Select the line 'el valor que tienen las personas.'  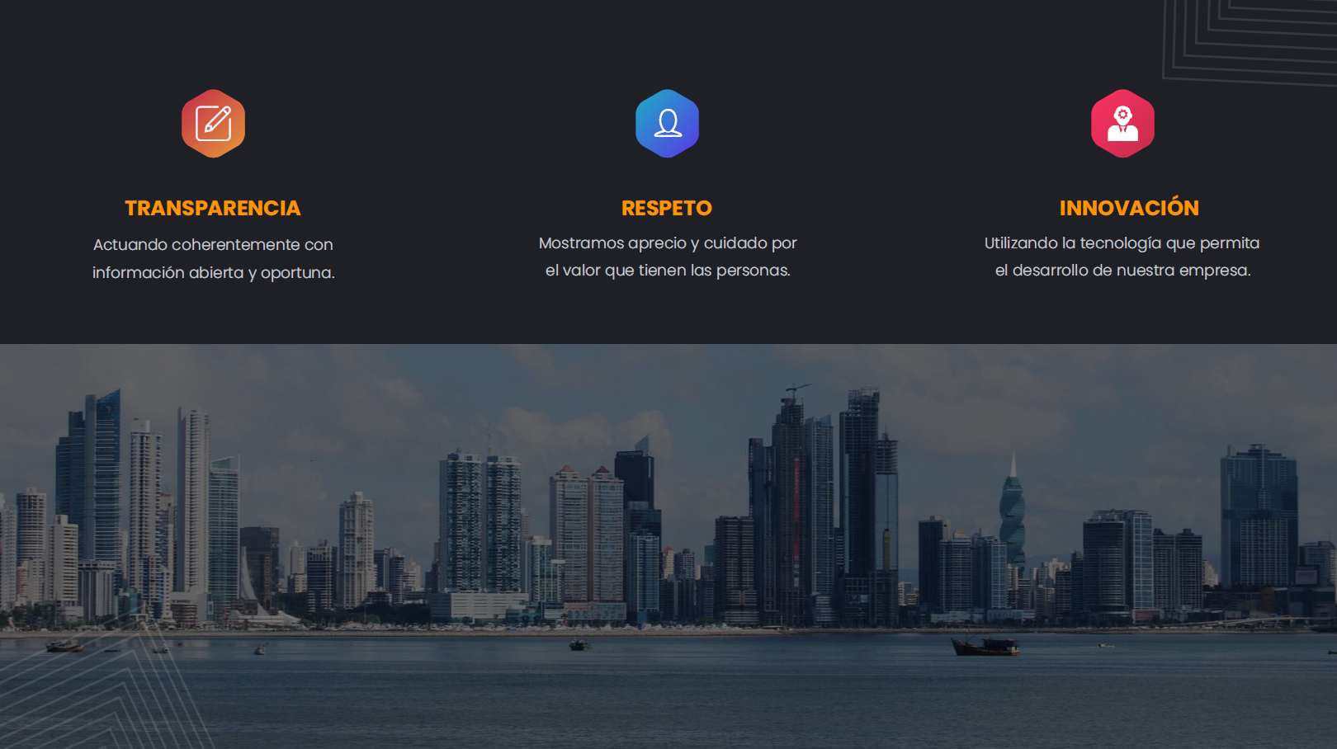pyautogui.click(x=668, y=271)
